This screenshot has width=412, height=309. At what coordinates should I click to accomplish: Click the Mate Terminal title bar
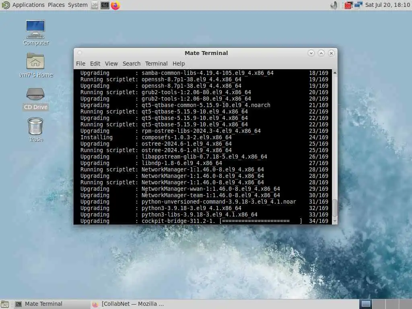206,53
